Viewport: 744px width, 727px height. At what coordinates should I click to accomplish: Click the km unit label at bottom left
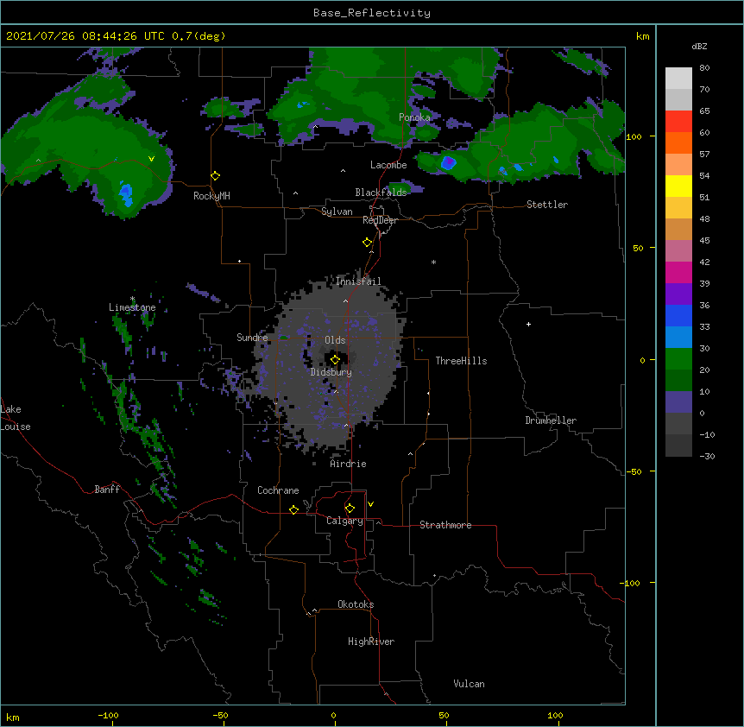pos(13,718)
